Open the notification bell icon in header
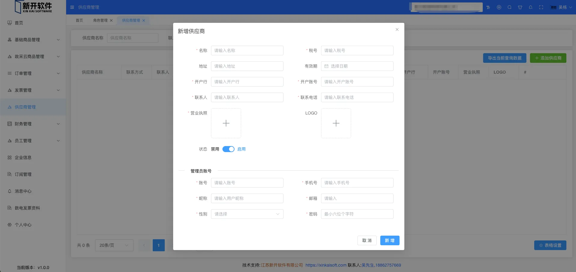The height and width of the screenshot is (272, 576). [531, 7]
